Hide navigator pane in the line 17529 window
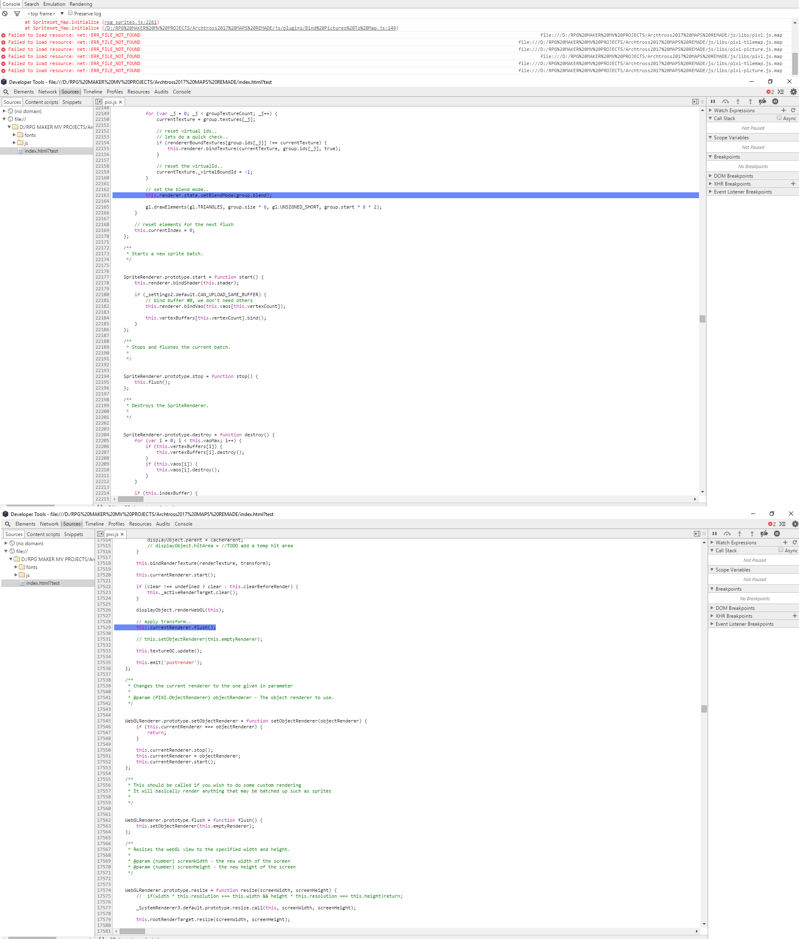This screenshot has height=939, width=799. click(x=100, y=534)
